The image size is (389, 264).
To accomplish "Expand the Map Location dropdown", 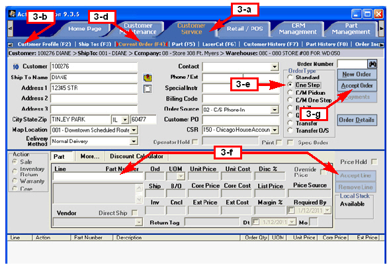I will [134, 130].
